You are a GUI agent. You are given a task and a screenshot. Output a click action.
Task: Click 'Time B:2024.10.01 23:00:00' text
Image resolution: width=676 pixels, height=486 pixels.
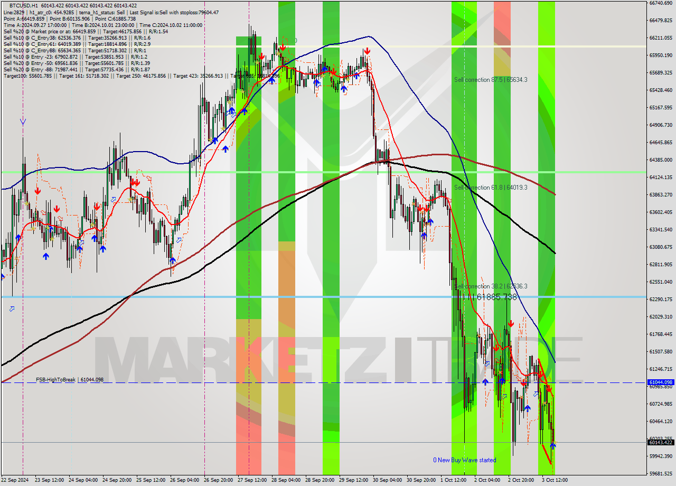(x=104, y=25)
